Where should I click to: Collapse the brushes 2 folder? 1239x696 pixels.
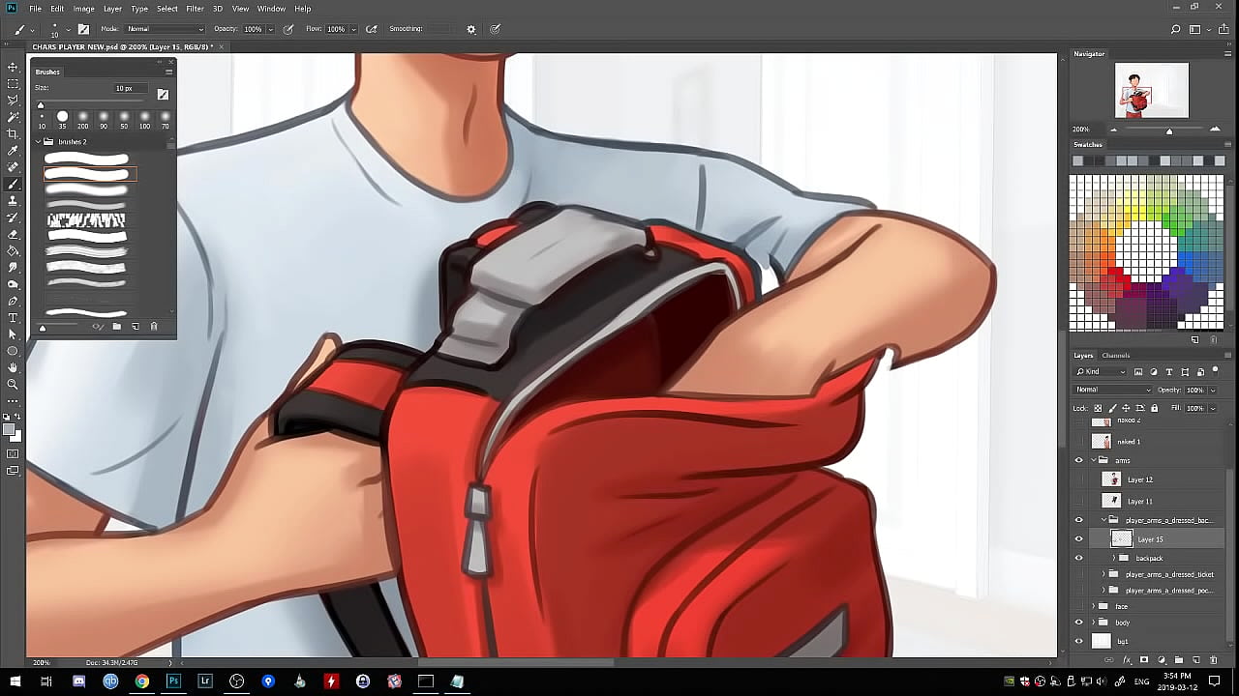pyautogui.click(x=39, y=142)
